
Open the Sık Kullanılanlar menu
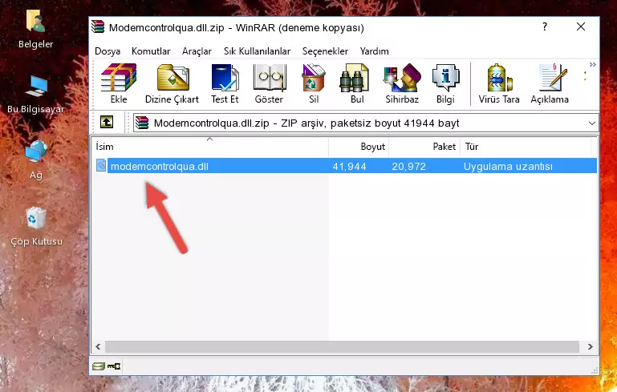(x=257, y=51)
